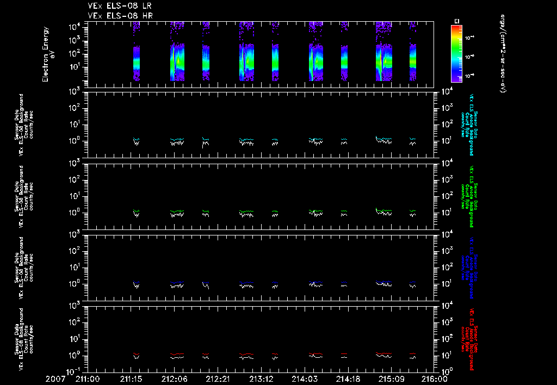Click the 'Electron Energy eV' axis label
The width and height of the screenshot is (557, 385).
(x=48, y=54)
